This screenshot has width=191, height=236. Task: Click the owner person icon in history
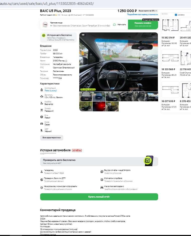click(x=42, y=172)
